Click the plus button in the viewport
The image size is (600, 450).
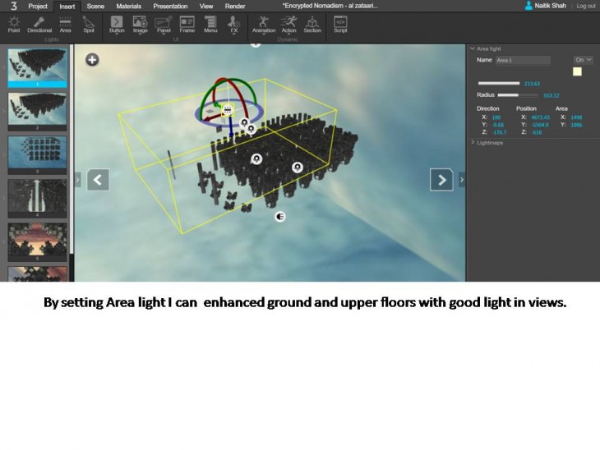click(x=92, y=59)
